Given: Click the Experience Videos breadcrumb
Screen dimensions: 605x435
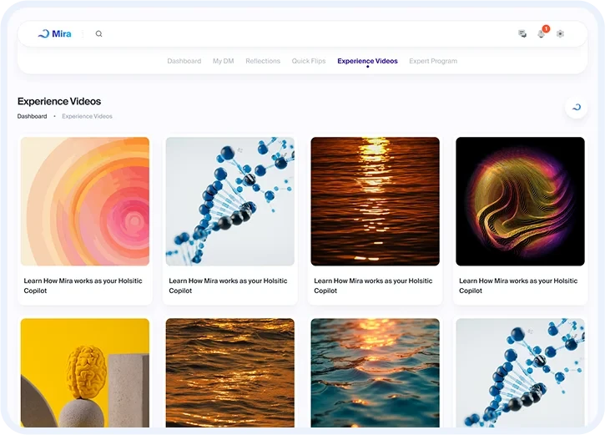Looking at the screenshot, I should tap(87, 116).
